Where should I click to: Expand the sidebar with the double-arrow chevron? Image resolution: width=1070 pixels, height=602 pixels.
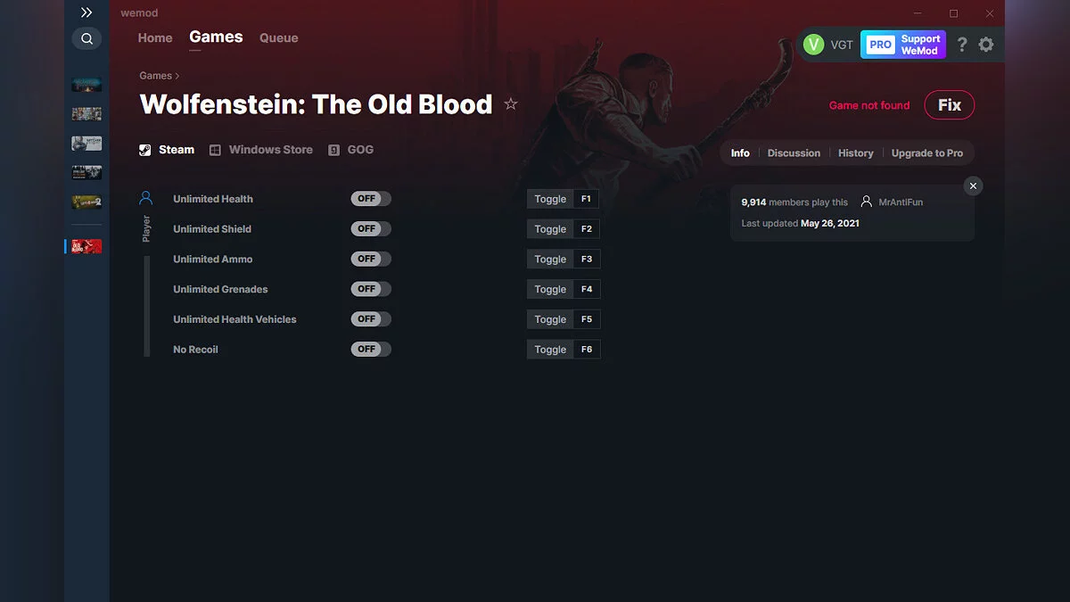pos(86,12)
